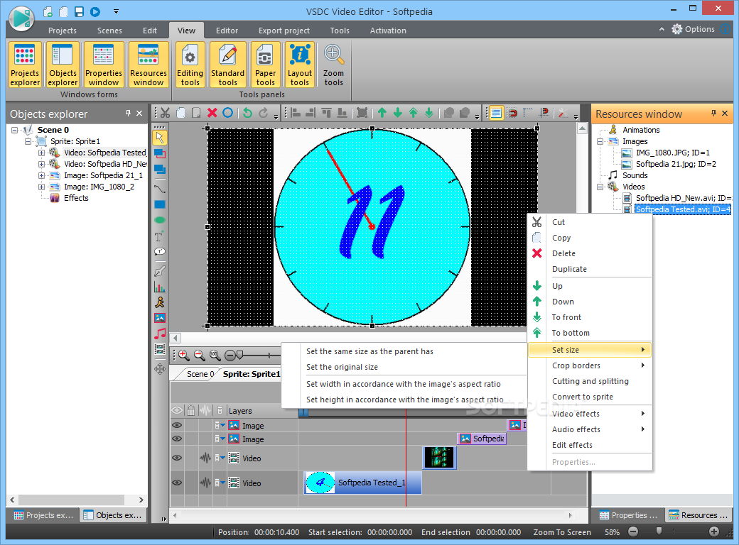Select the add image tool
The height and width of the screenshot is (545, 739).
click(x=160, y=318)
